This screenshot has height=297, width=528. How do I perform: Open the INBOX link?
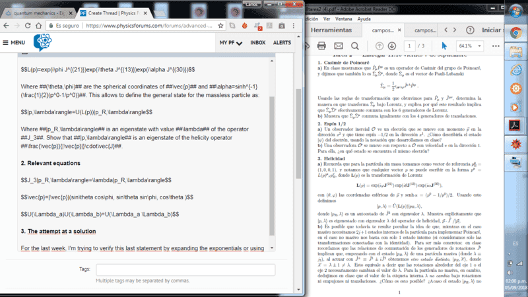[258, 43]
